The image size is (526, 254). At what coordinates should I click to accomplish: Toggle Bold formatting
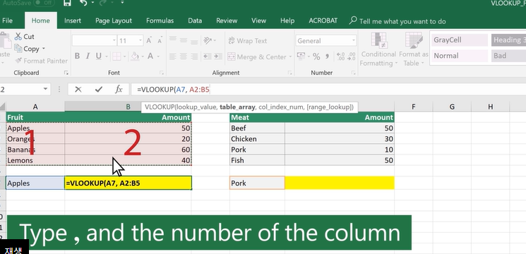[77, 56]
